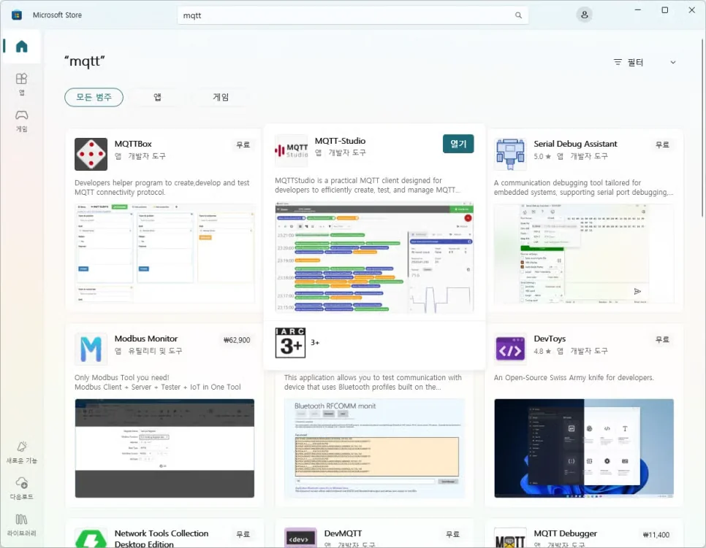This screenshot has height=548, width=706.
Task: Click the MQTTBox description text
Action: coord(162,188)
